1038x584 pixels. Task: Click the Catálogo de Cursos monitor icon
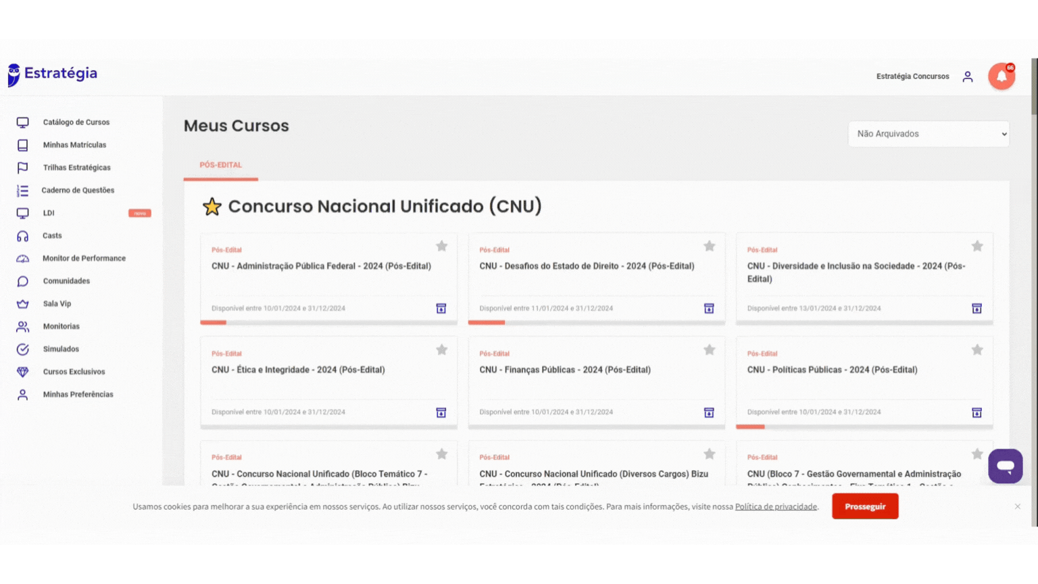tap(22, 122)
